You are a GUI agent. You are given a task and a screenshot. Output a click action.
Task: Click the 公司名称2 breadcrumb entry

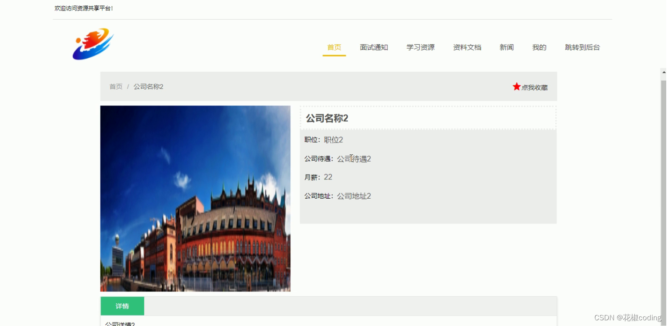click(x=148, y=86)
